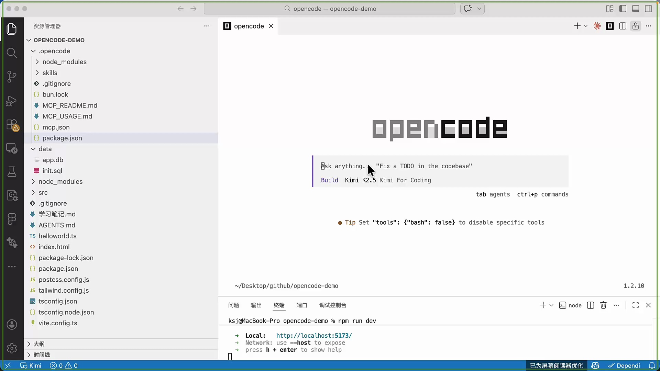Image resolution: width=660 pixels, height=371 pixels.
Task: Open the Remote Explorer icon in activity bar
Action: (x=12, y=148)
